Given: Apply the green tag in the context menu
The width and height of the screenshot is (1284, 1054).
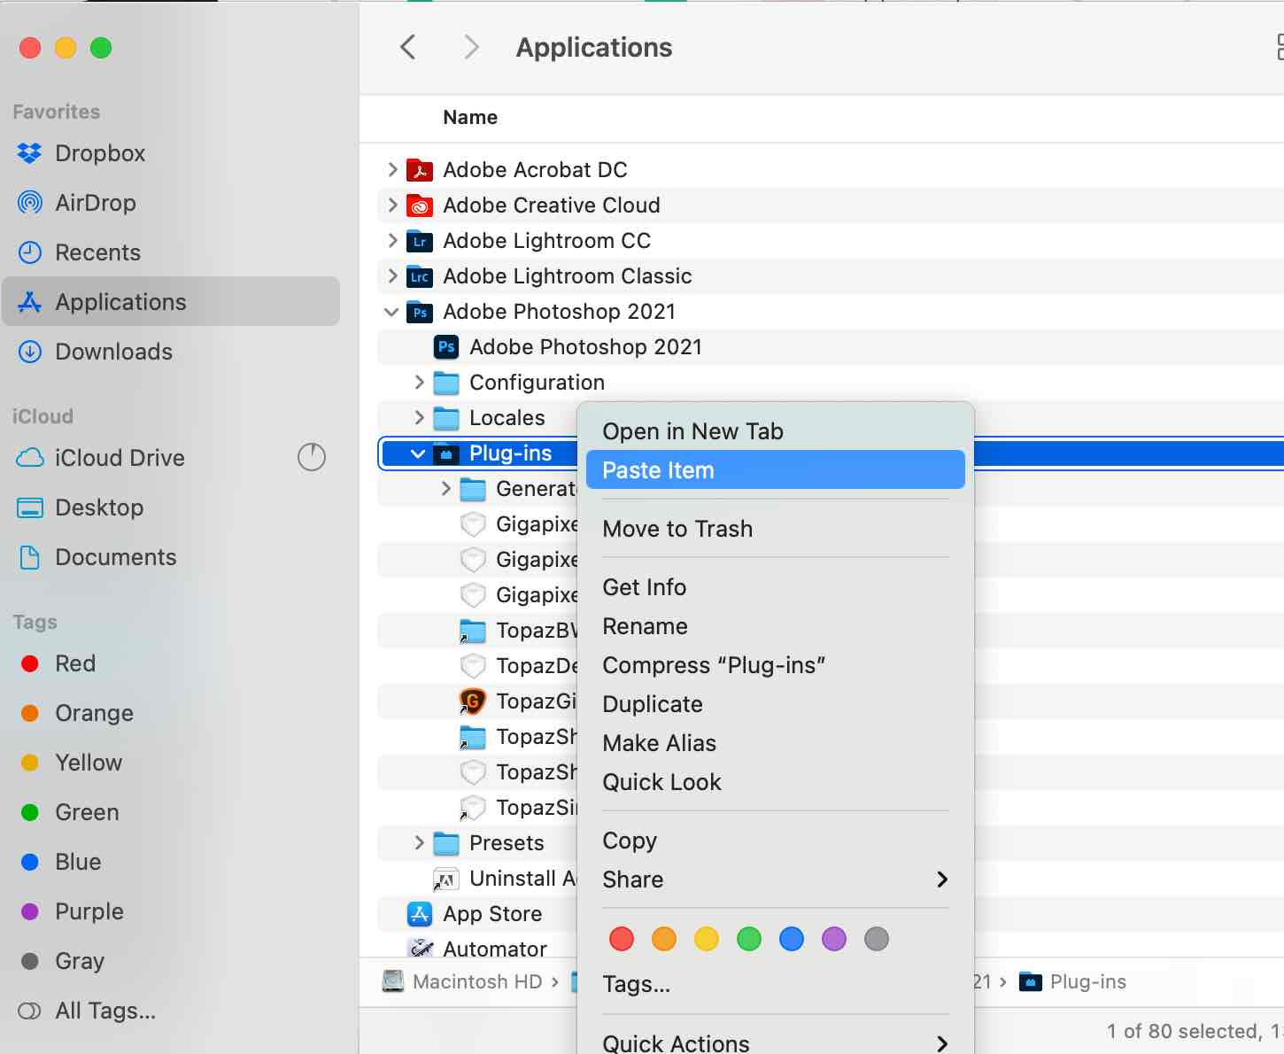Looking at the screenshot, I should pos(749,939).
